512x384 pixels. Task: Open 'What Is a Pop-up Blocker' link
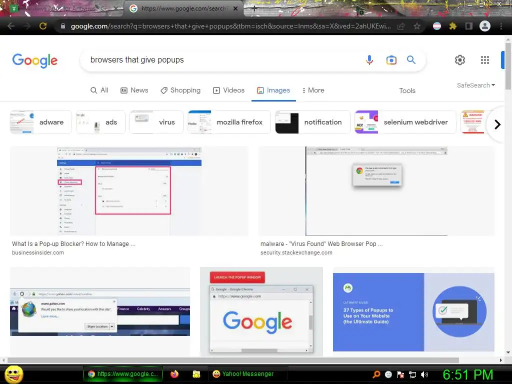[73, 244]
